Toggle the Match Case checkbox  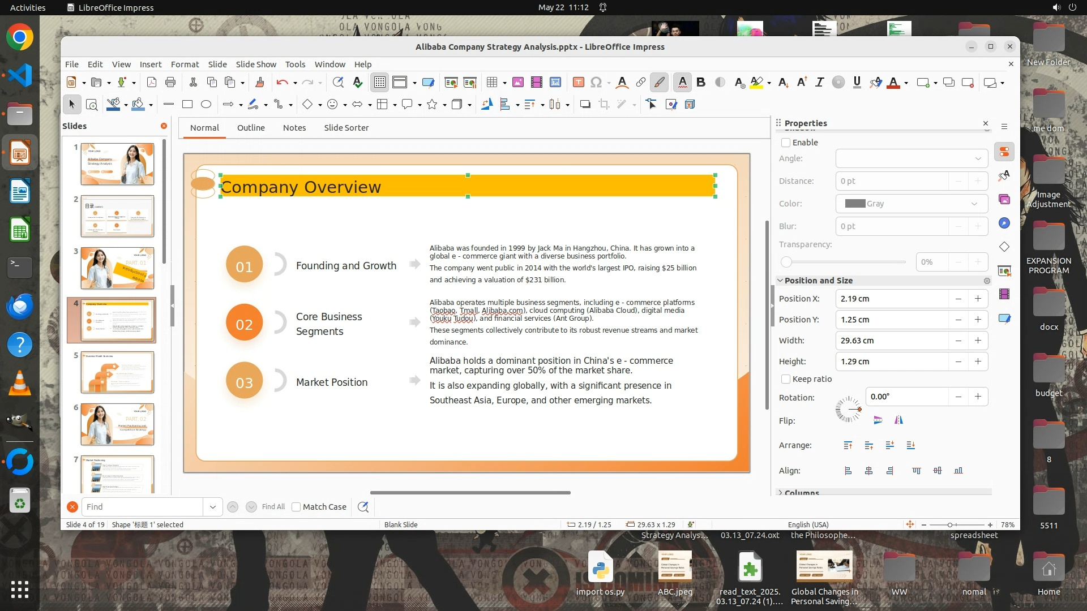click(296, 507)
